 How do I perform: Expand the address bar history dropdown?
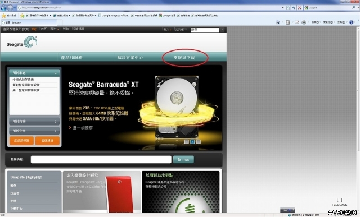click(x=283, y=7)
